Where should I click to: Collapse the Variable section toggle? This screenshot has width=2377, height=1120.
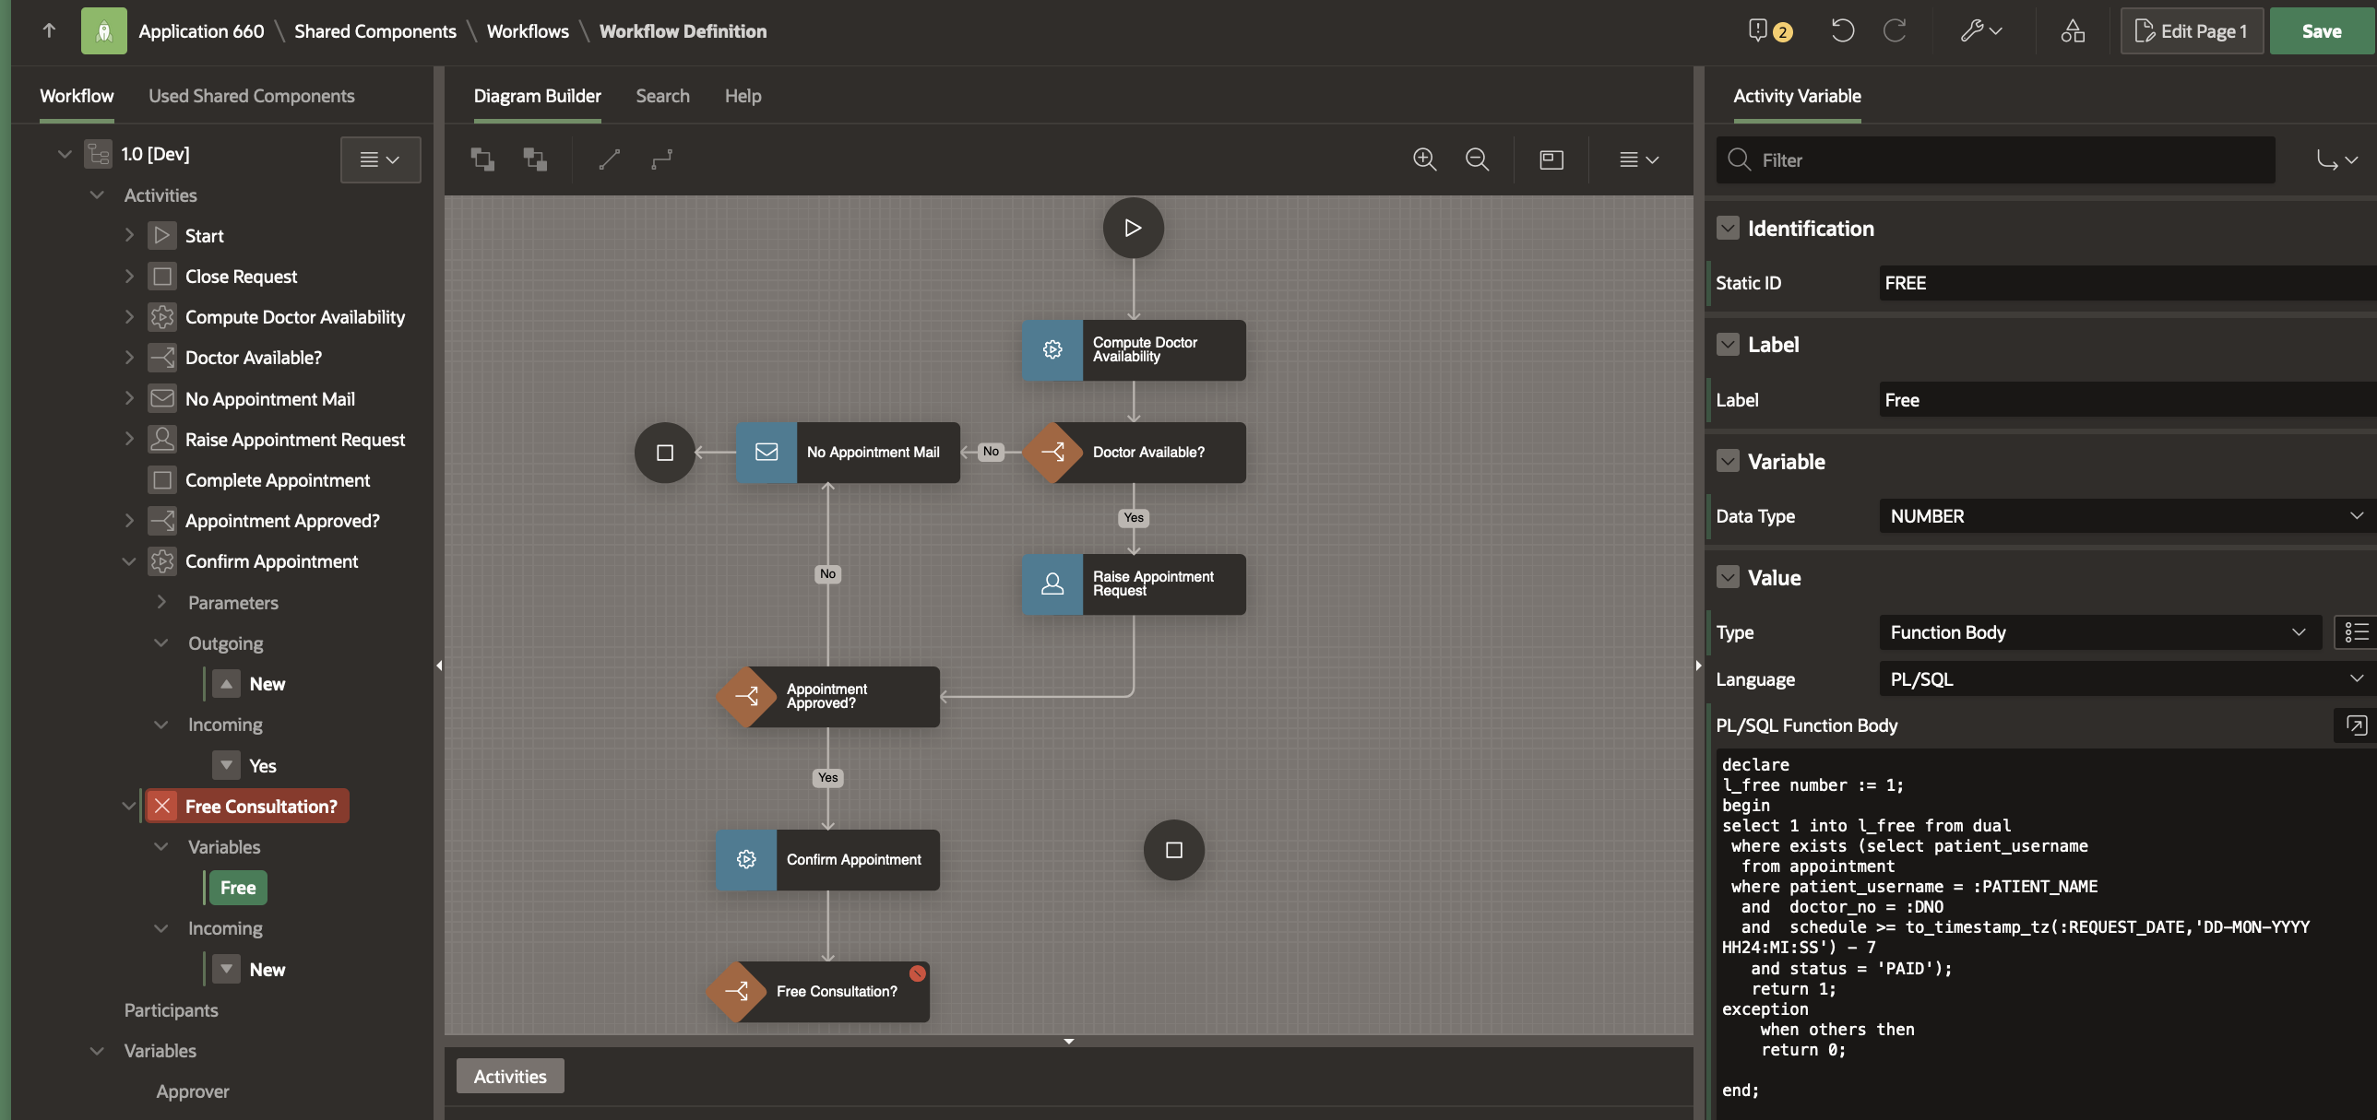pos(1728,461)
